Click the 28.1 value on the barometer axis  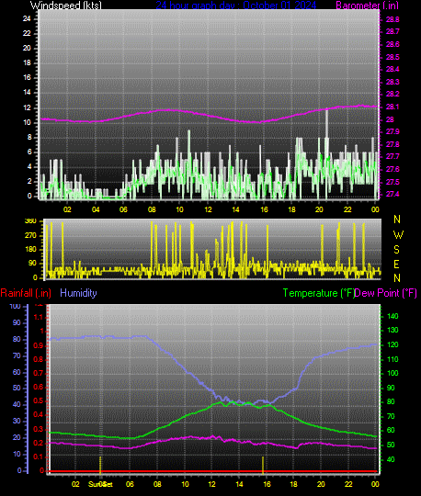[x=393, y=107]
